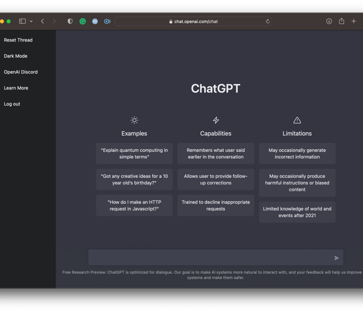The height and width of the screenshot is (313, 363).
Task: Log out via the sidebar
Action: (12, 104)
